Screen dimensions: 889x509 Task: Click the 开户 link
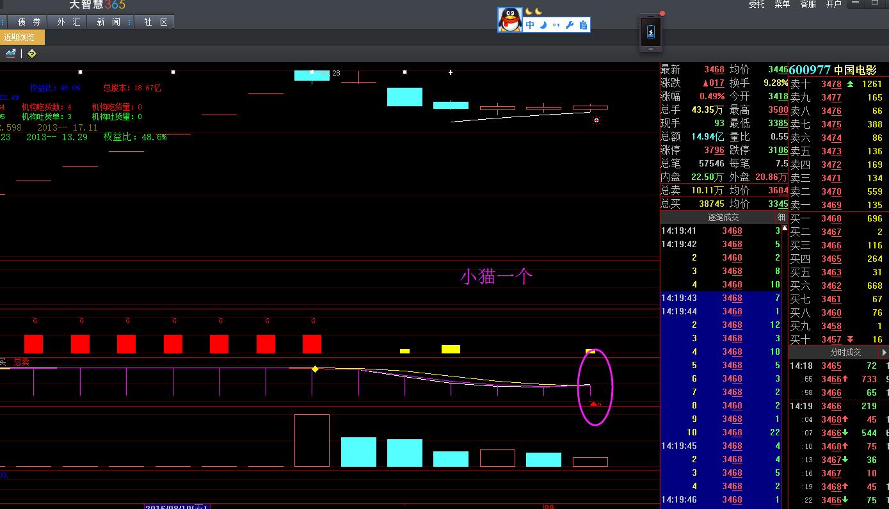click(833, 4)
